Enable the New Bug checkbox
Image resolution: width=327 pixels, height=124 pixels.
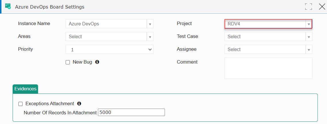[x=68, y=62]
